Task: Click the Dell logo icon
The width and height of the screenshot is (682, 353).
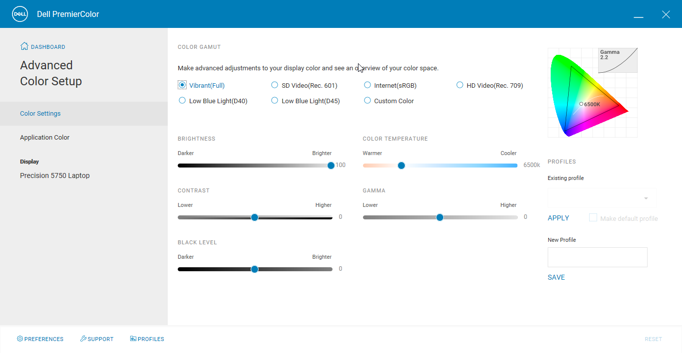Action: pyautogui.click(x=20, y=14)
